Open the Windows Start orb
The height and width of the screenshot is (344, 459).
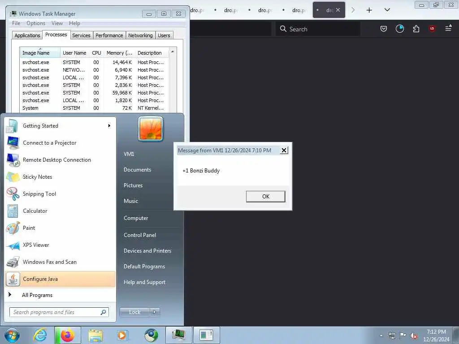pyautogui.click(x=12, y=335)
